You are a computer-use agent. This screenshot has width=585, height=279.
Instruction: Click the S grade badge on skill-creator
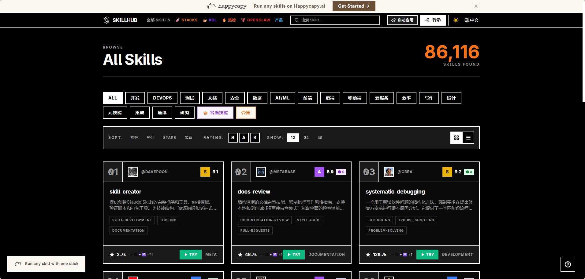(205, 172)
